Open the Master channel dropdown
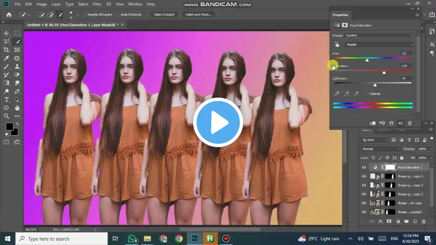The image size is (436, 245). 379,44
